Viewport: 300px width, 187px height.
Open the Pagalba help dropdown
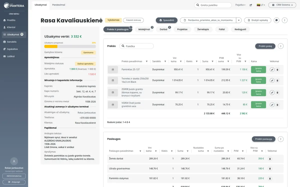[240, 5]
